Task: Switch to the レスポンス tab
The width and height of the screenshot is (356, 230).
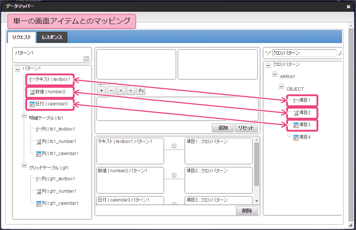Action: (x=52, y=37)
